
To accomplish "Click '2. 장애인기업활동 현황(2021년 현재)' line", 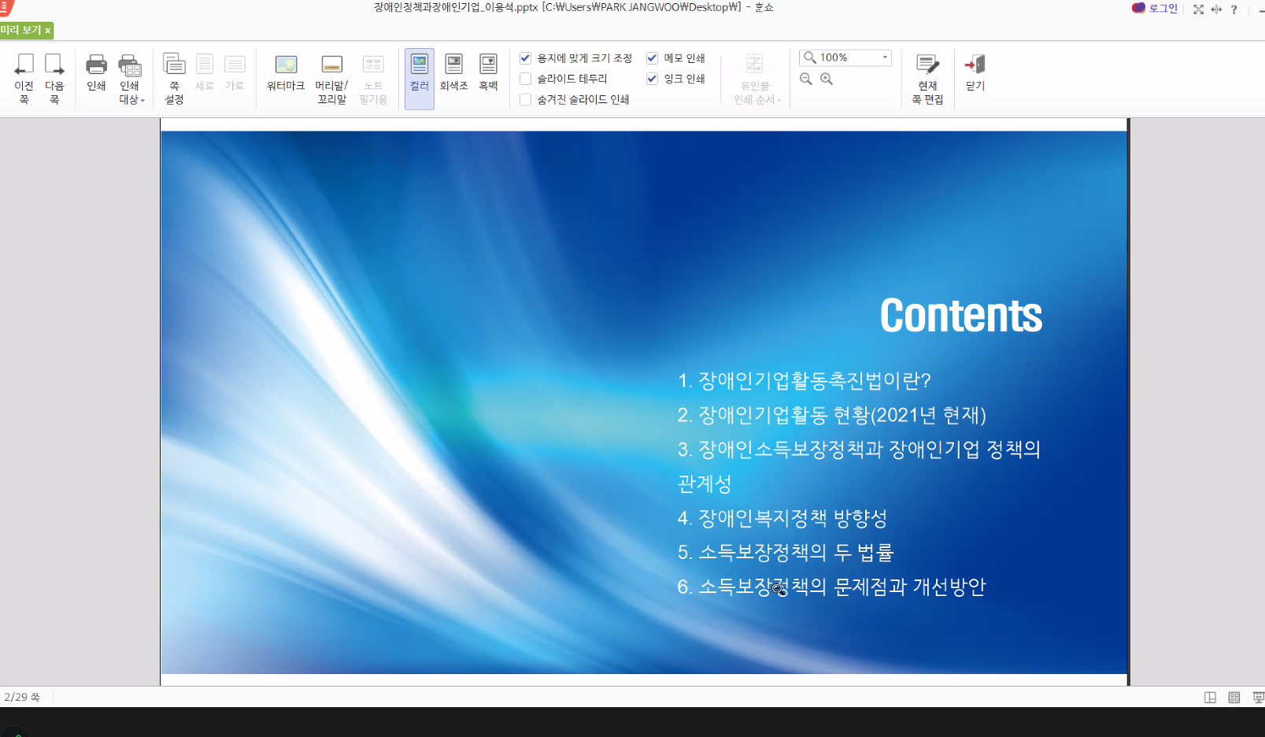I will [x=831, y=415].
